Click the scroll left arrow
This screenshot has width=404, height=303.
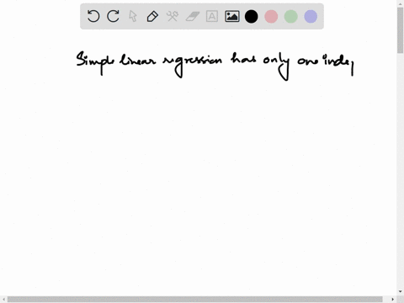pyautogui.click(x=3, y=299)
